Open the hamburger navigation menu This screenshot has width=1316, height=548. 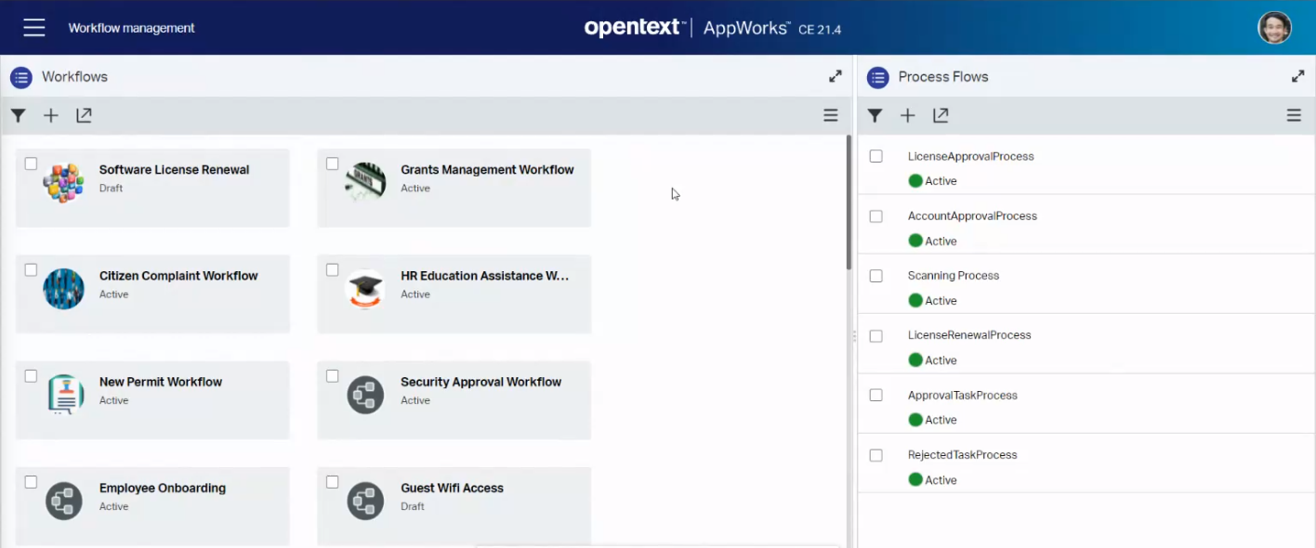(34, 28)
